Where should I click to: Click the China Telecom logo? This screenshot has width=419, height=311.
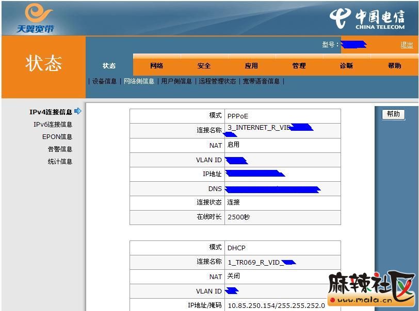coord(367,19)
